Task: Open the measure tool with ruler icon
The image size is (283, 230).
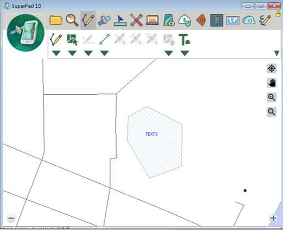Action: click(120, 20)
